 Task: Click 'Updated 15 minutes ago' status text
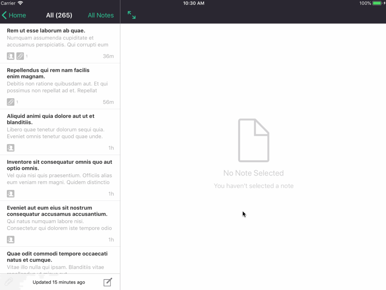click(59, 282)
